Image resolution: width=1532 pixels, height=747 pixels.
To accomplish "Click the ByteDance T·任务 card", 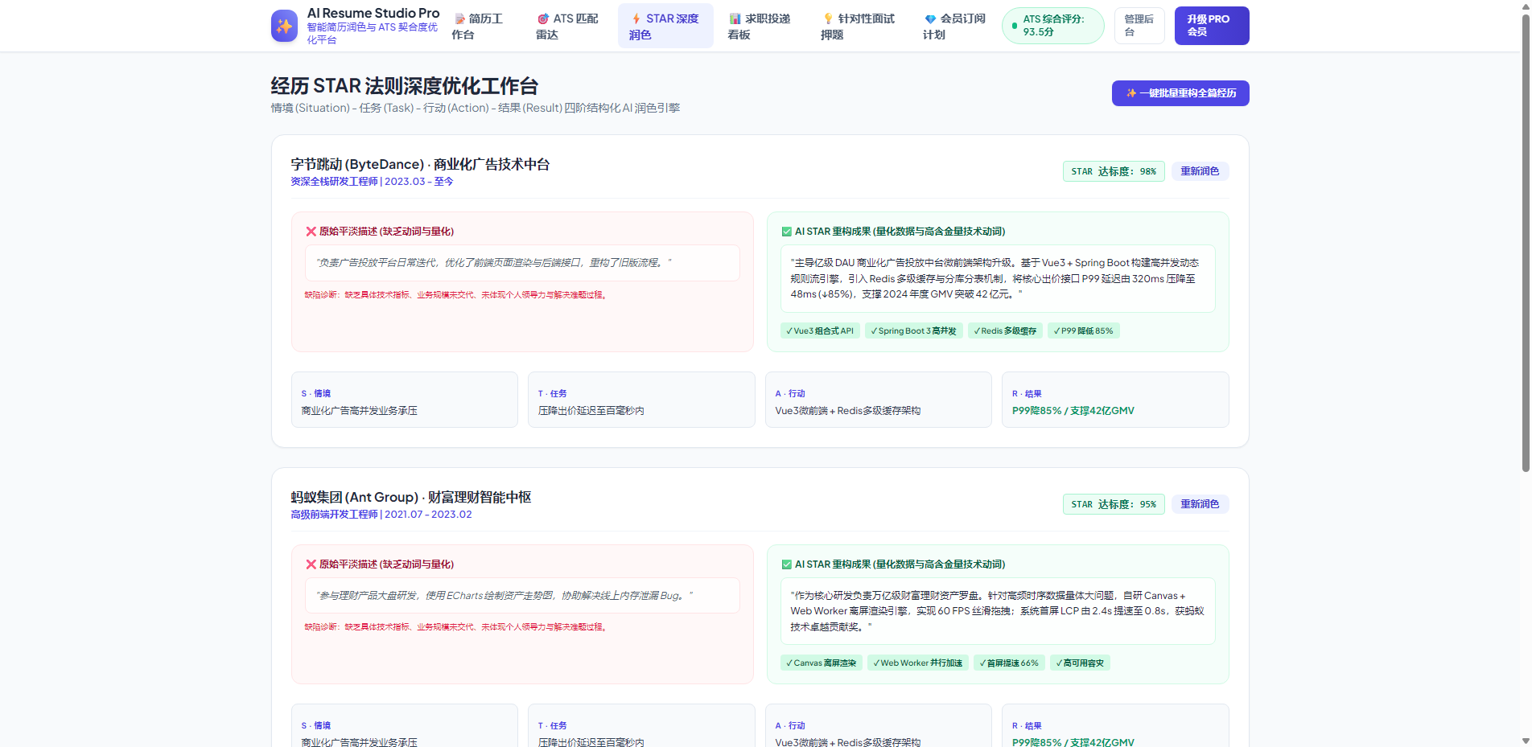I will coord(641,400).
